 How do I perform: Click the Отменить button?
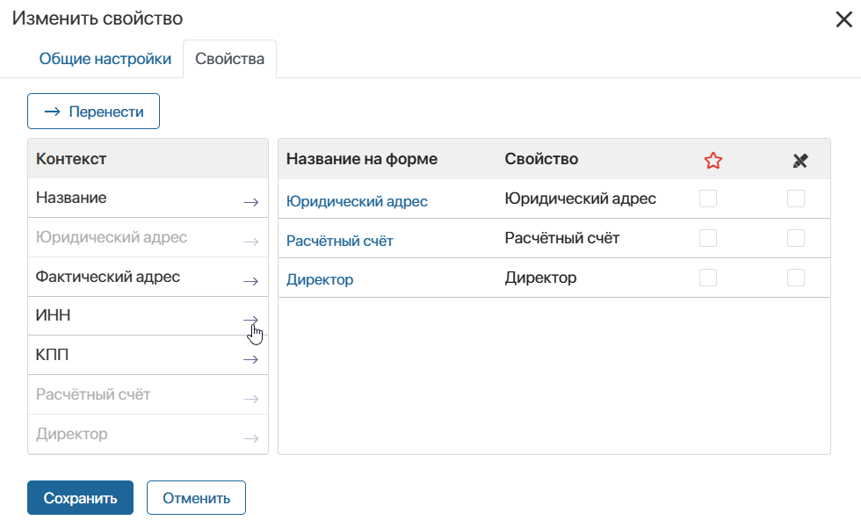195,497
